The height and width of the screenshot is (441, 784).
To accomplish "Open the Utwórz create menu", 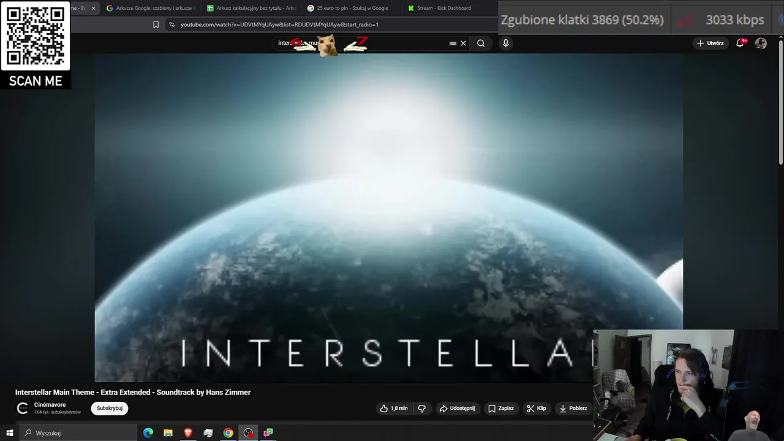I will [x=710, y=43].
